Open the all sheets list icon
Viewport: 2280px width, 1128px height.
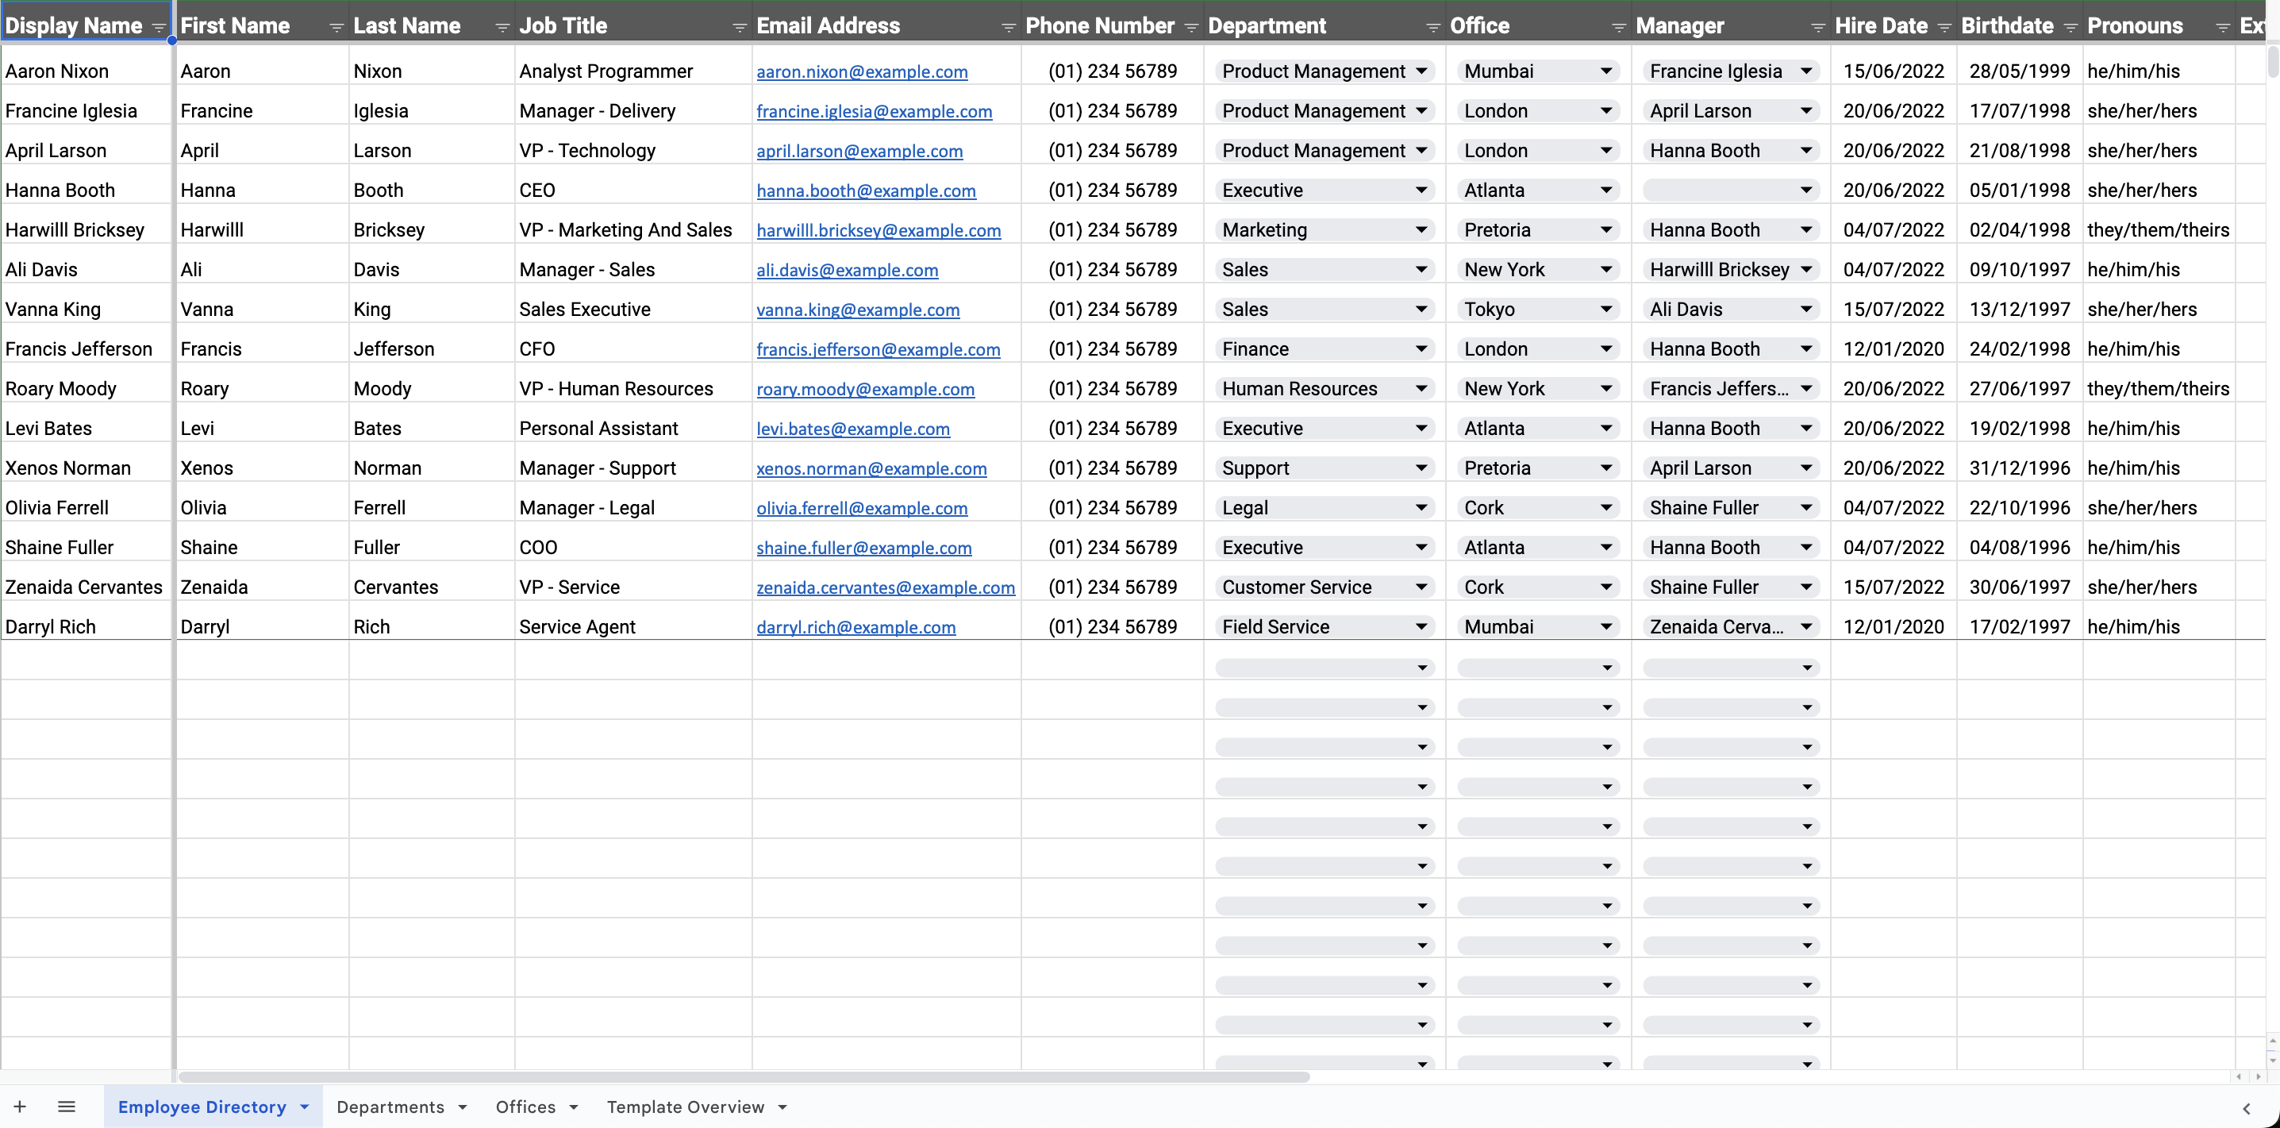[x=67, y=1106]
